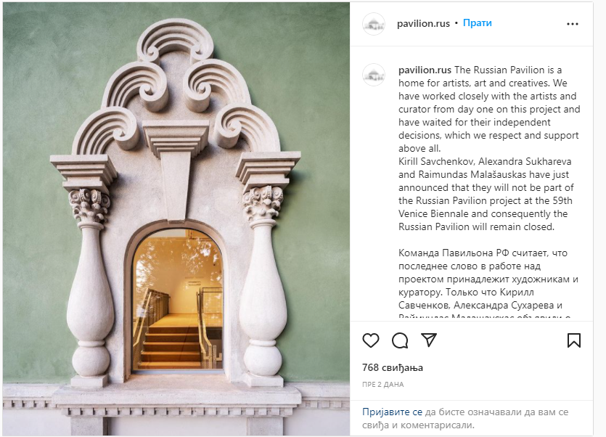
Task: Click the Russian Pavilion window photo
Action: (x=176, y=219)
